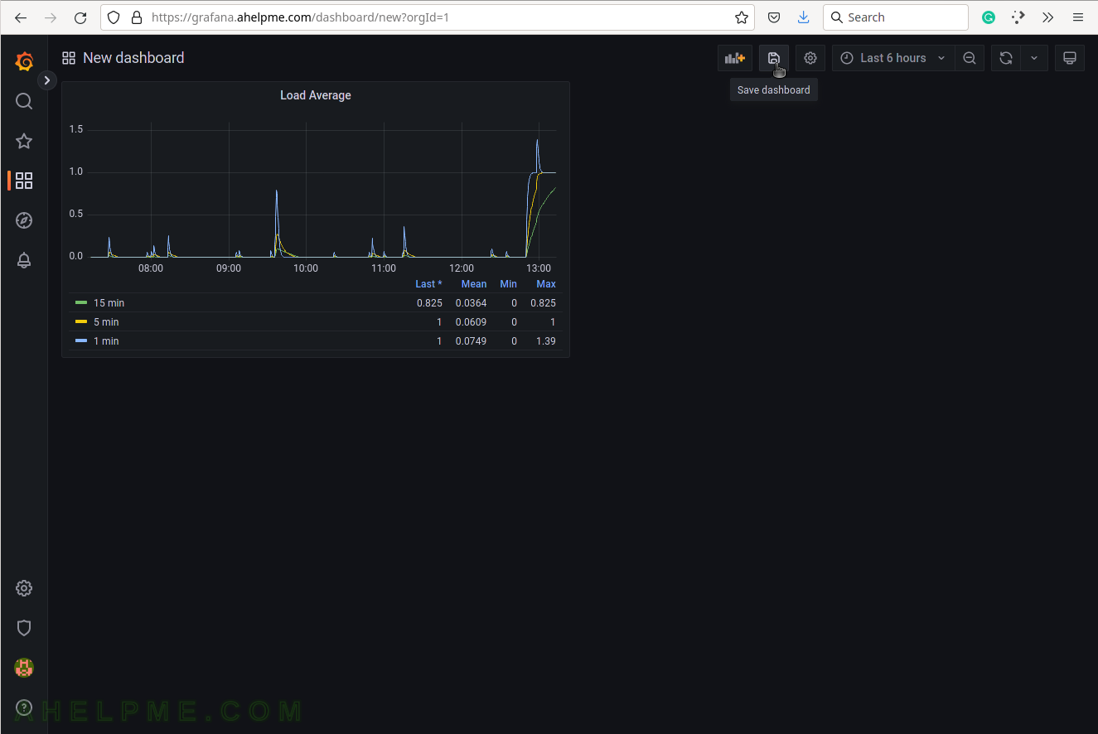Sort legend by Mean column
The width and height of the screenshot is (1098, 734).
(x=474, y=284)
